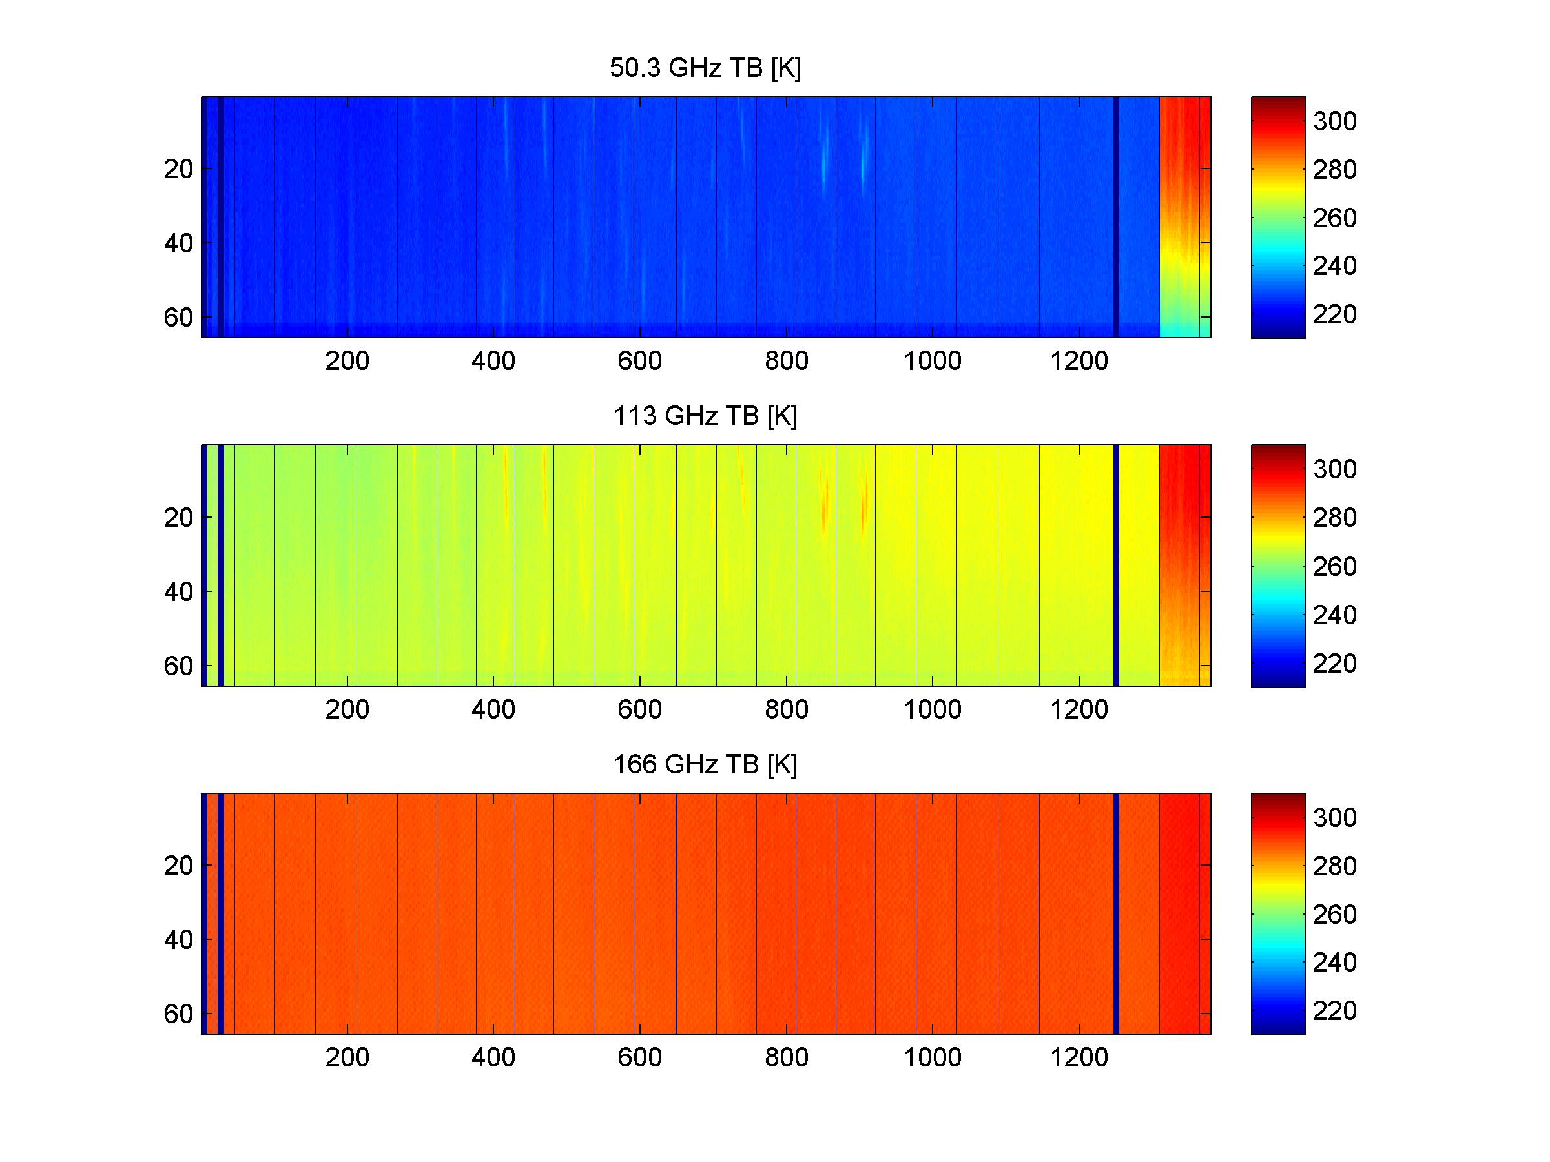
Task: Click y-axis label 40 of 166 GHz plot
Action: (178, 940)
